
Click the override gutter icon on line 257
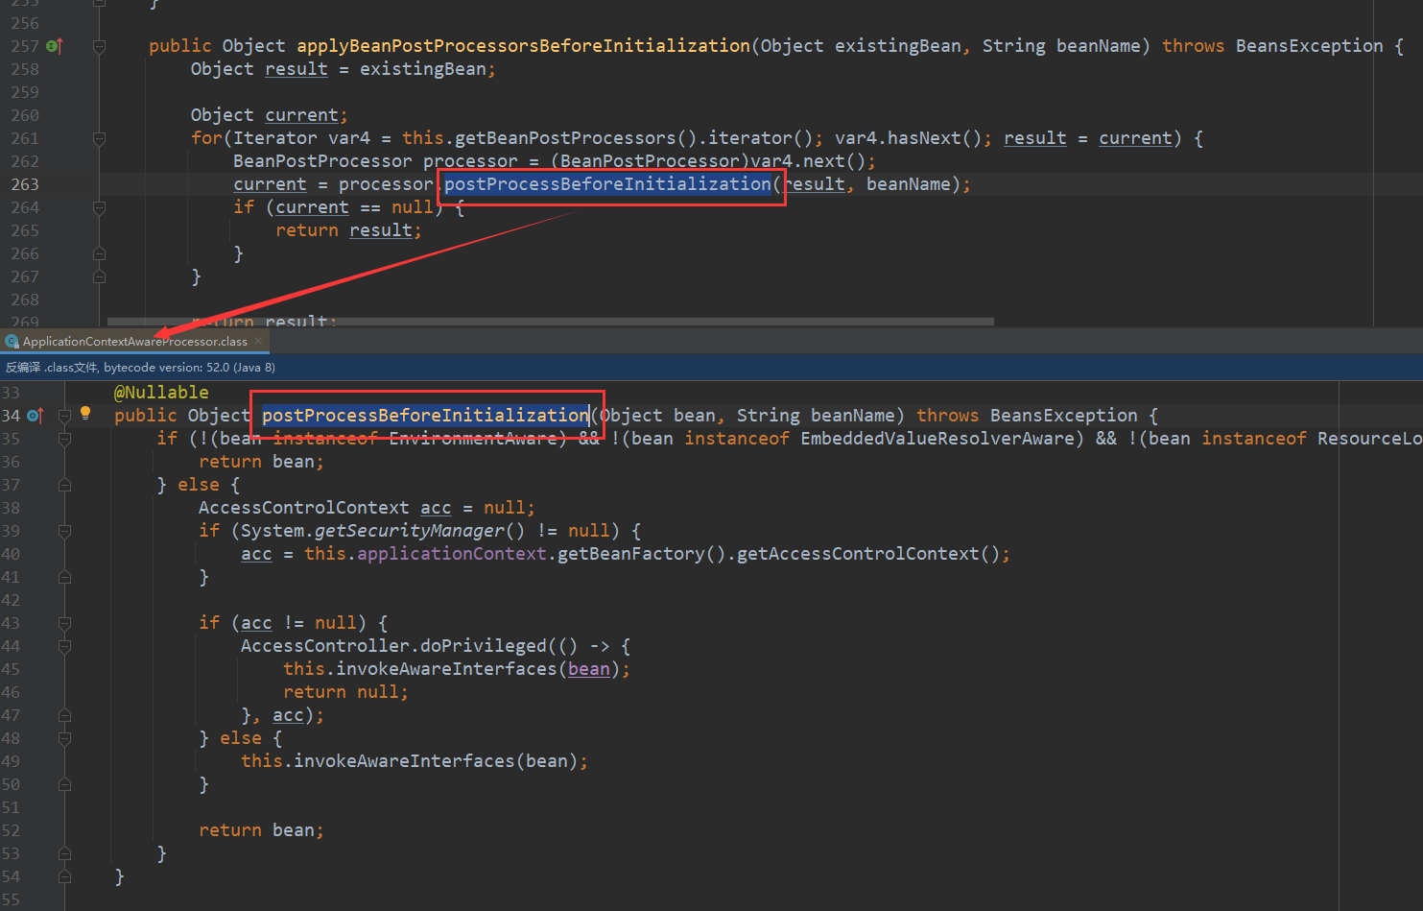[55, 45]
